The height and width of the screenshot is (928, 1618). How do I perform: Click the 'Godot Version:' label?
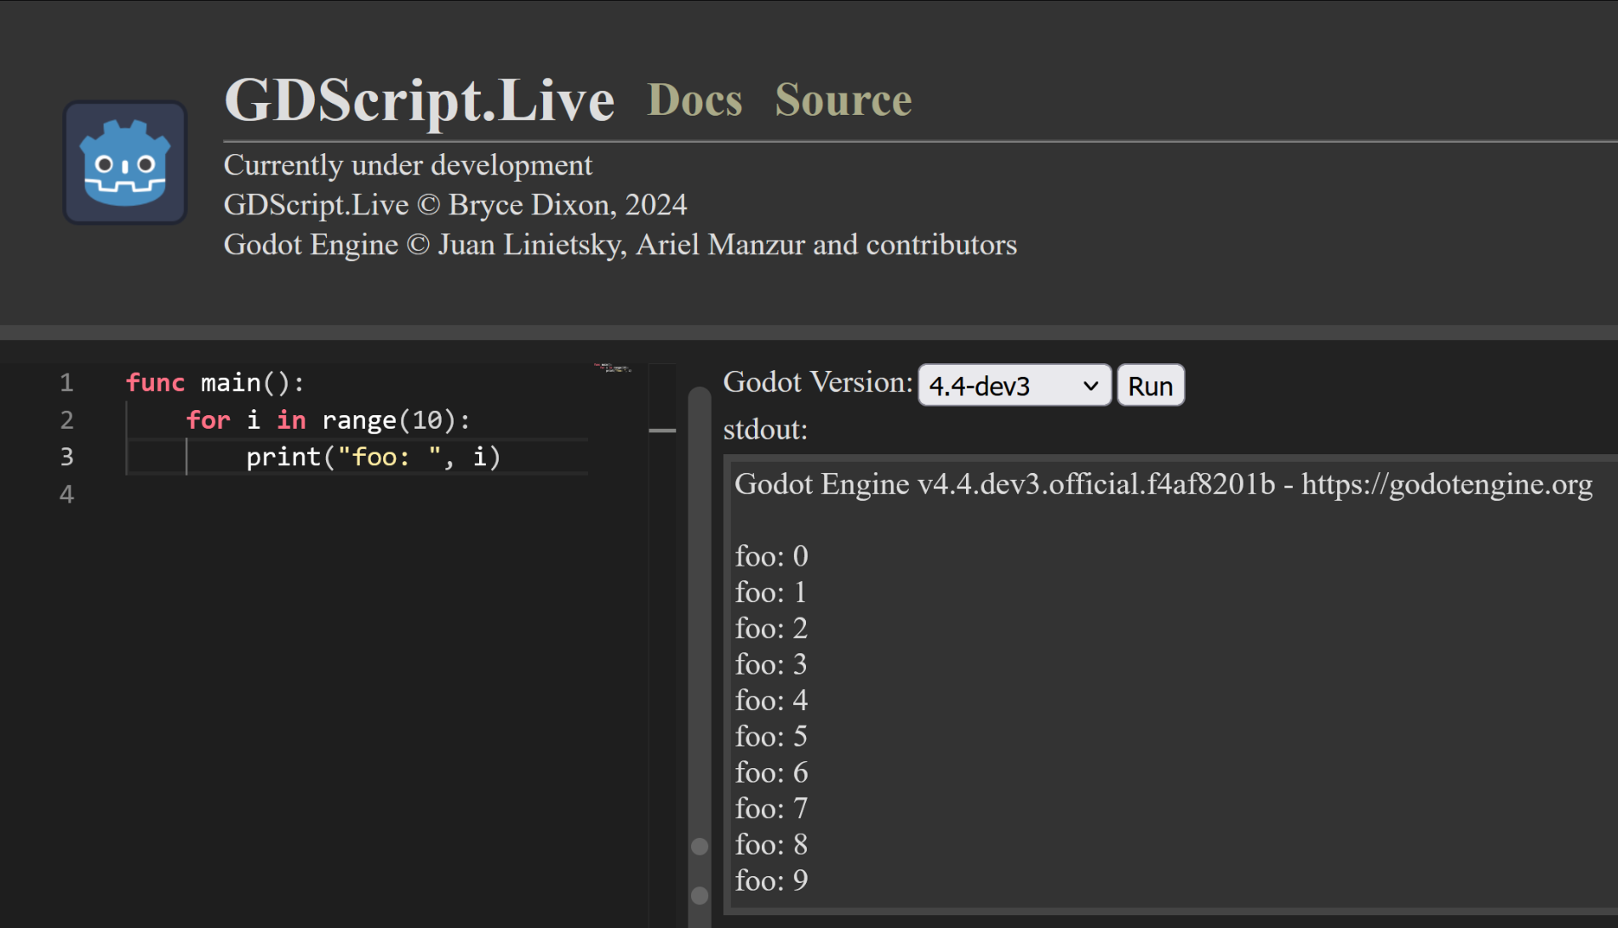(818, 382)
